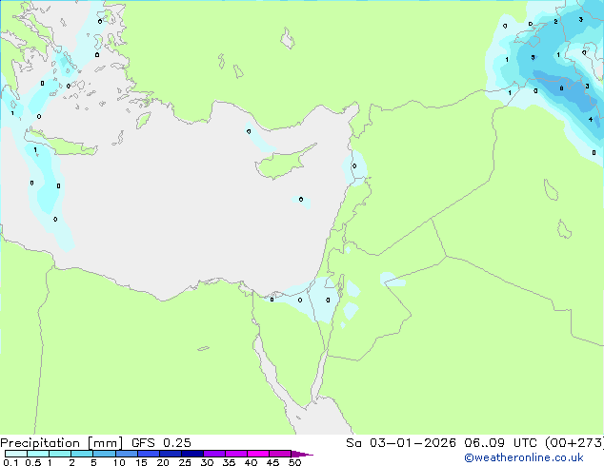This screenshot has width=604, height=466.
Task: Select the 'GFS 0.25' model label
Action: click(x=161, y=443)
